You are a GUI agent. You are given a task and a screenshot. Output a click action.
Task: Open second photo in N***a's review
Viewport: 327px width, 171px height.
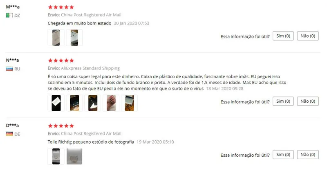pos(74,103)
